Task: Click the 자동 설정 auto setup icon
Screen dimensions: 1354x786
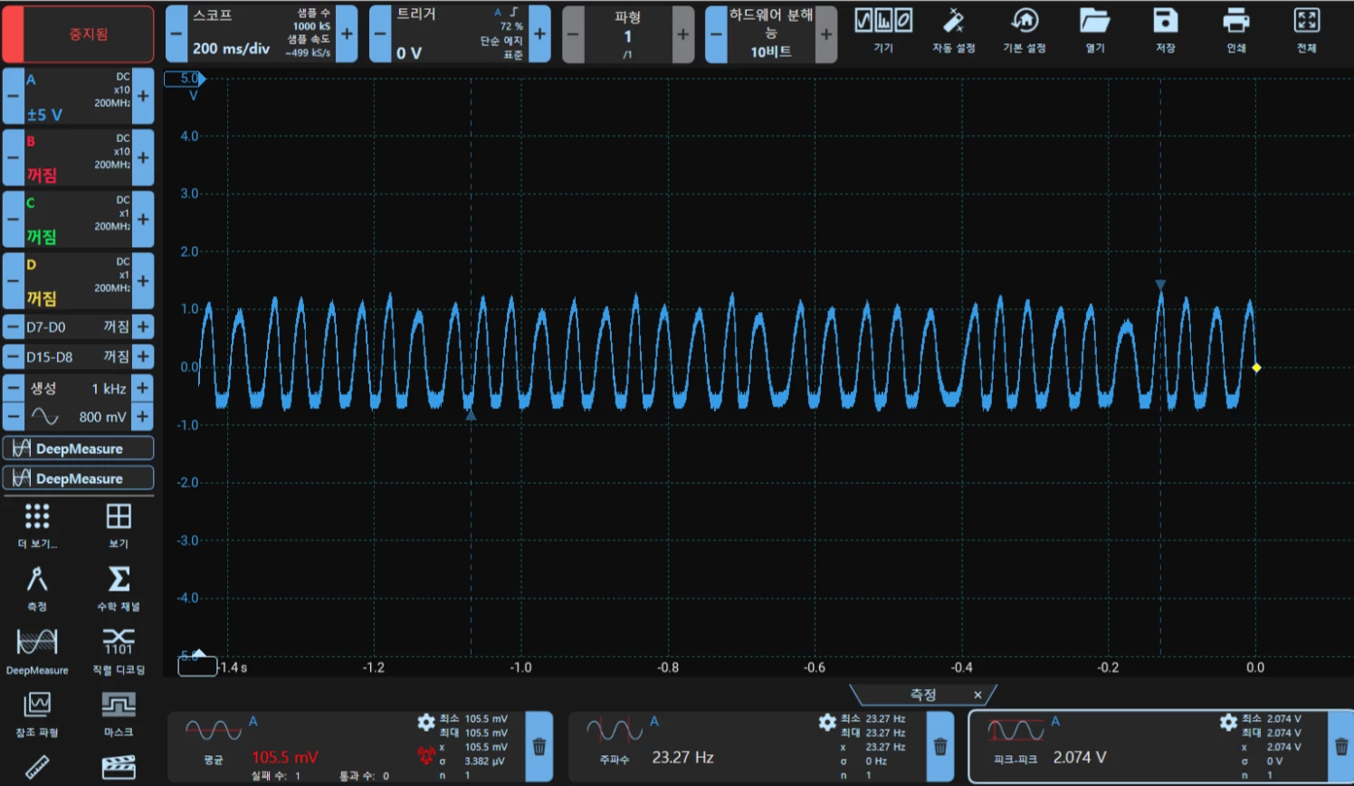Action: tap(953, 31)
